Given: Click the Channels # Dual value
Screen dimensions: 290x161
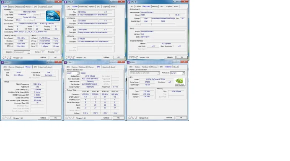Looking at the screenshot, I should (x=49, y=73).
